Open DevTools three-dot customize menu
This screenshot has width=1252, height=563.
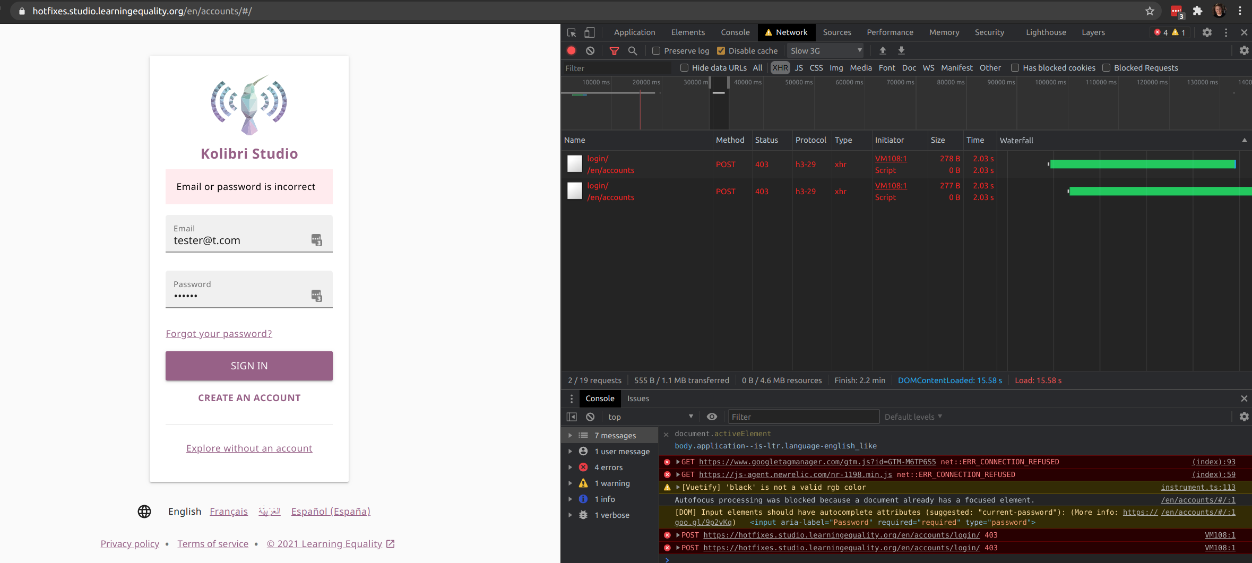[1226, 32]
